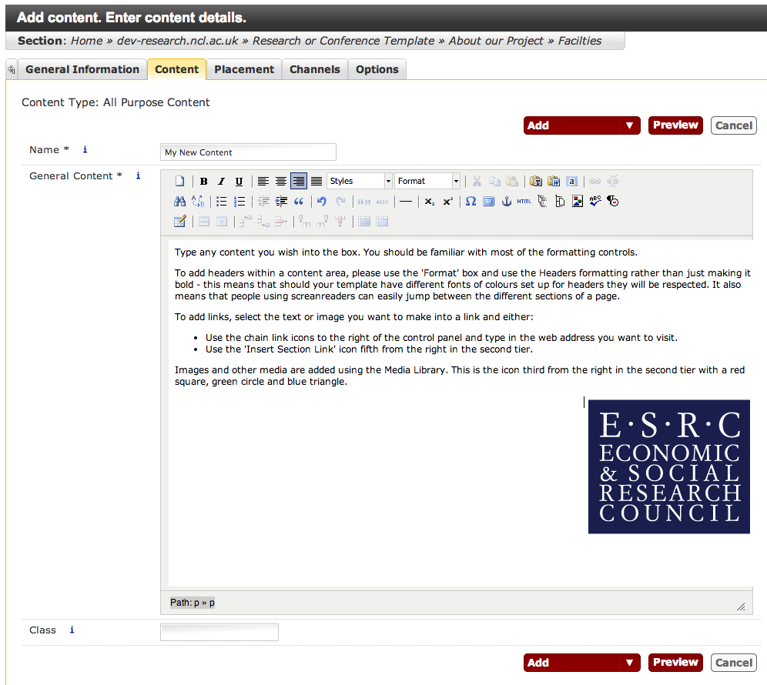Insert a special character with omega icon
The image size is (767, 685).
pos(471,202)
